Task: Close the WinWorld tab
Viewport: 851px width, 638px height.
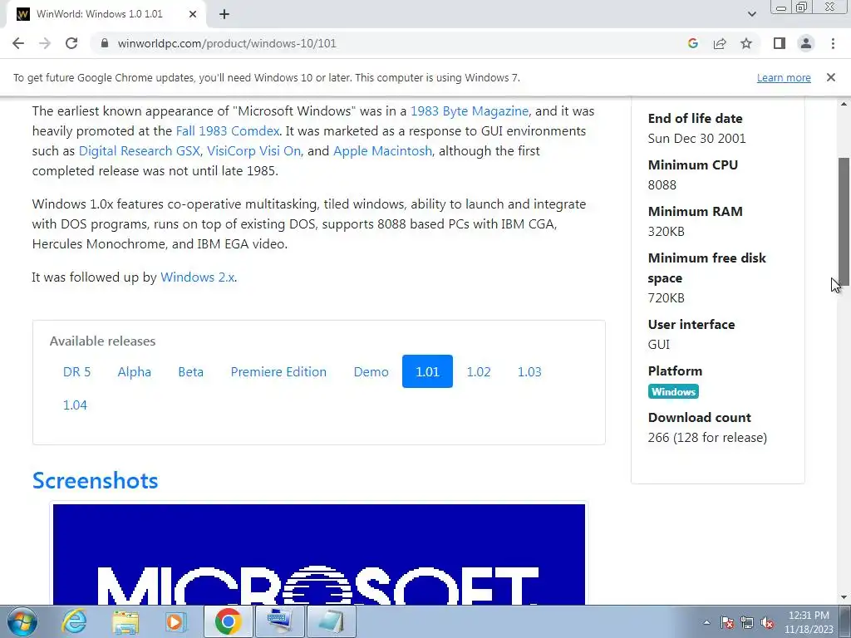Action: pos(193,14)
